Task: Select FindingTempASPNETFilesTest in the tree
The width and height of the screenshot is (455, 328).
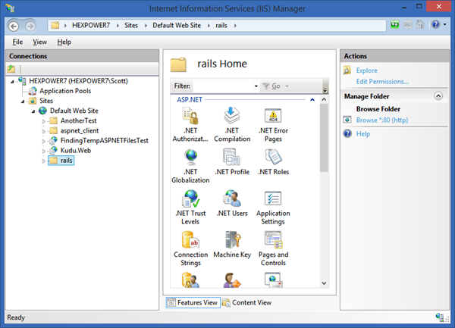Action: coord(104,141)
